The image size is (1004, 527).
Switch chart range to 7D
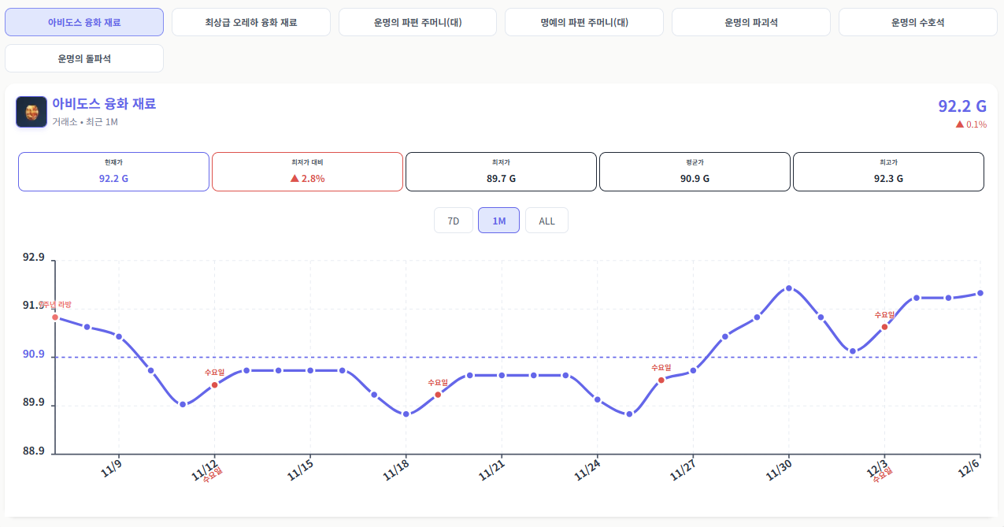coord(454,221)
